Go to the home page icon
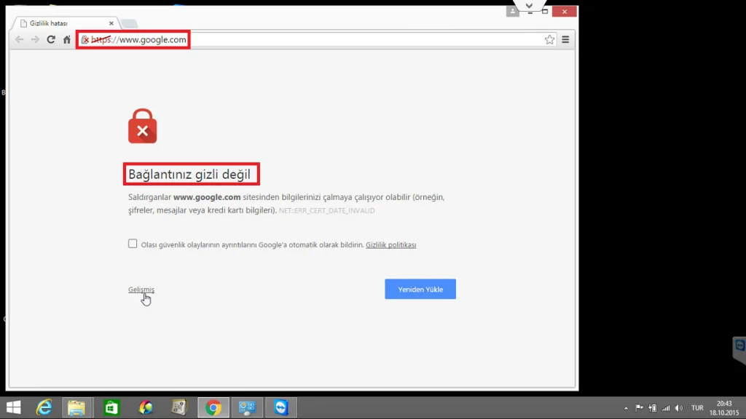This screenshot has width=746, height=419. pyautogui.click(x=66, y=39)
